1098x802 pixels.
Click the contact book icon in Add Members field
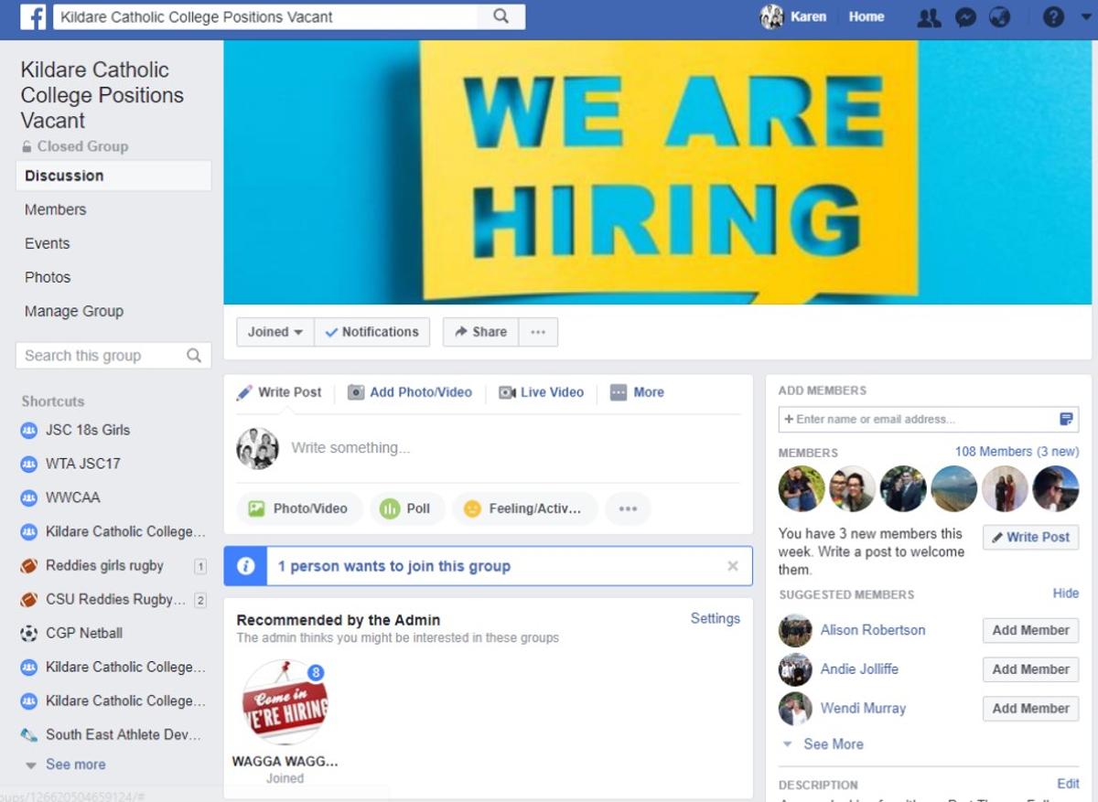(1066, 419)
